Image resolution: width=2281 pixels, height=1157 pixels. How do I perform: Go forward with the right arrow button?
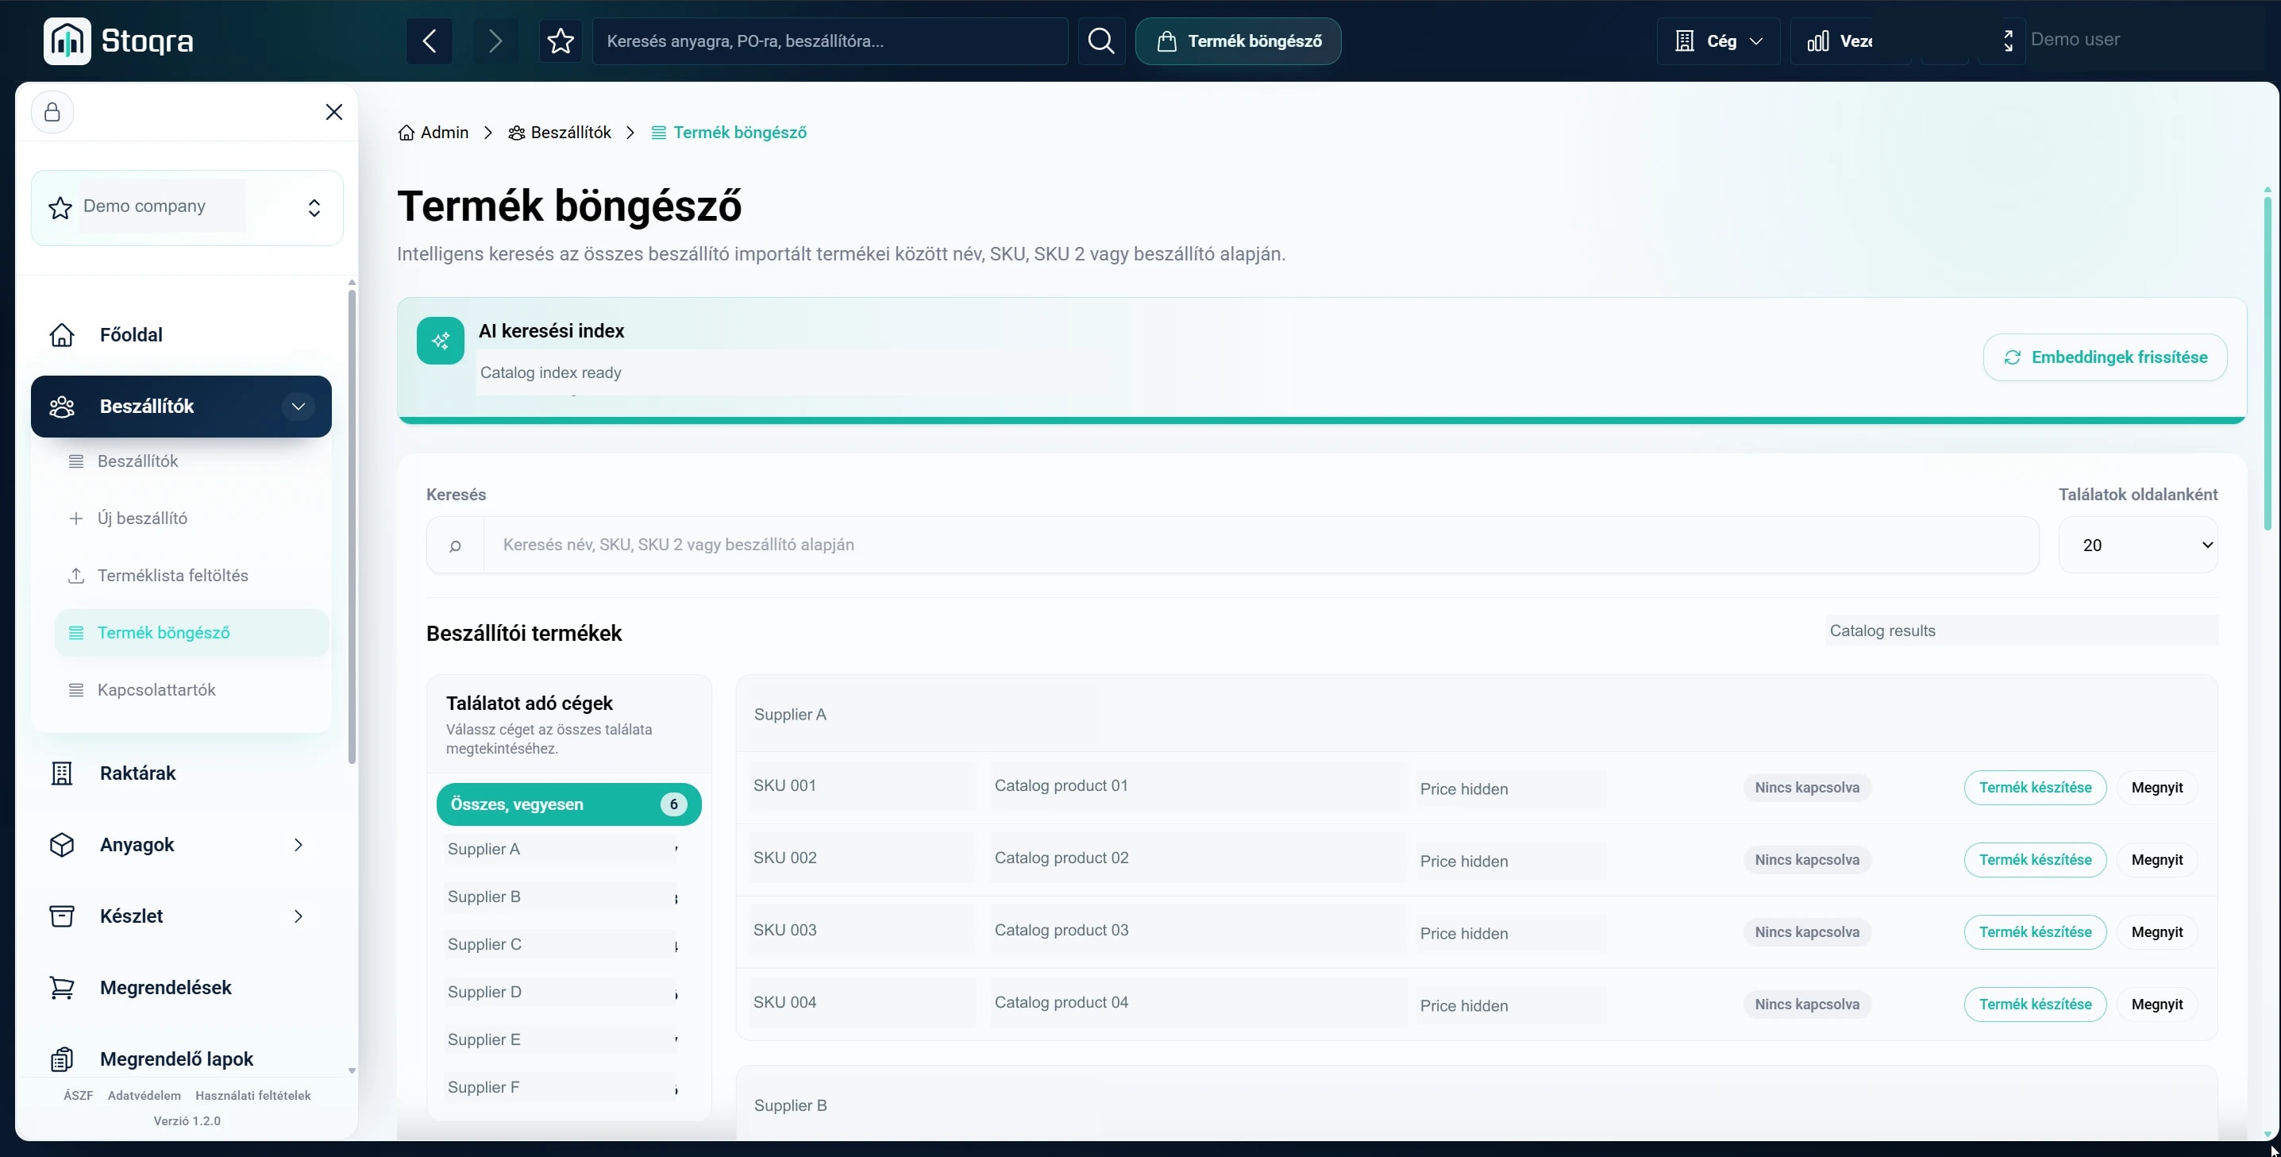point(495,40)
